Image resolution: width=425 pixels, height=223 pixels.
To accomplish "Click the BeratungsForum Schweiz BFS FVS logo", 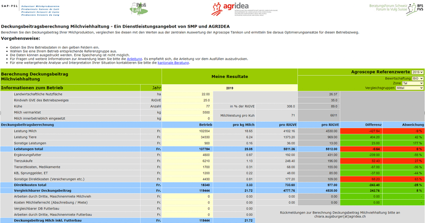I will pyautogui.click(x=396, y=8).
